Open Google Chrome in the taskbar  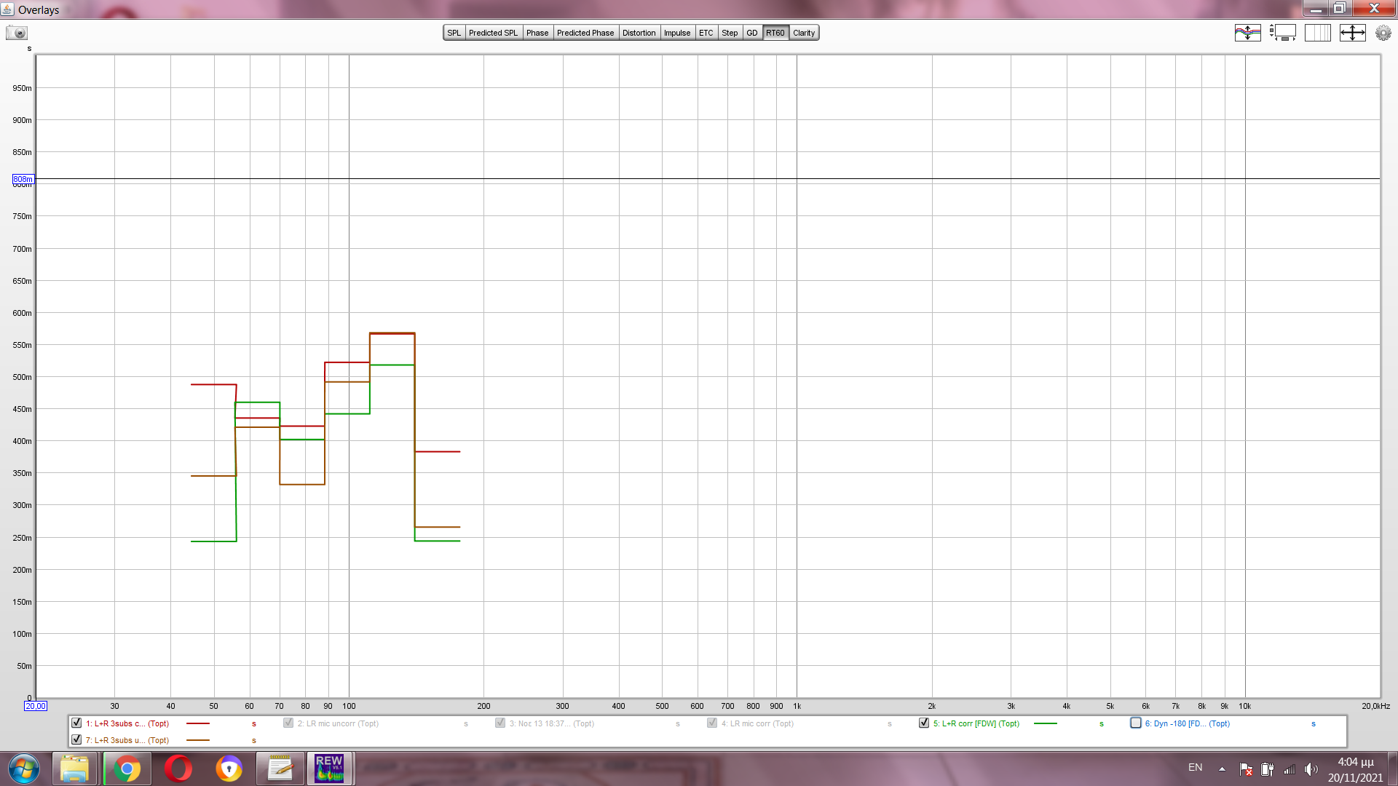[127, 769]
